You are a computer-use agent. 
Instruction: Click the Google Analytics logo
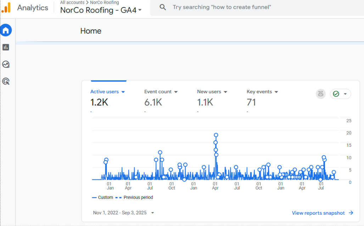click(6, 8)
